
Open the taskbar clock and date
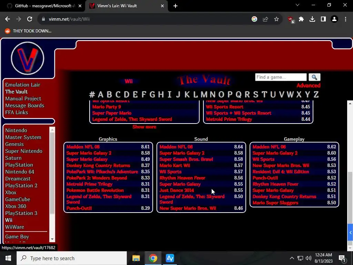323,258
